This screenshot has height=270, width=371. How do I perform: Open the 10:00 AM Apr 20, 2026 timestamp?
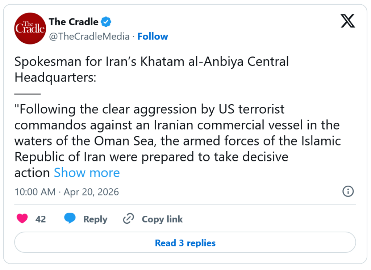pyautogui.click(x=67, y=191)
